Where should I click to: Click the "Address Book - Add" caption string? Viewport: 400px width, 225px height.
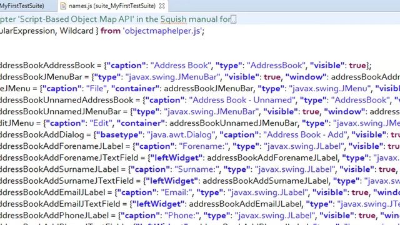[306, 135]
